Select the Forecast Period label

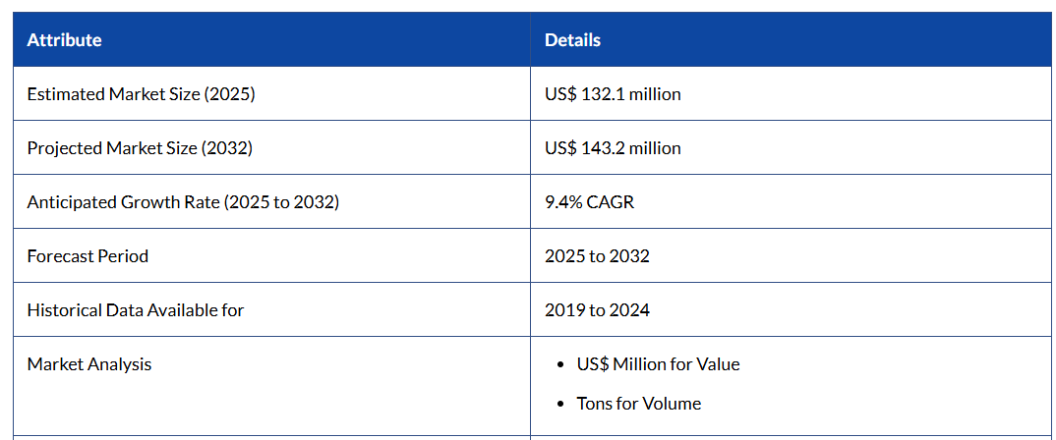tap(88, 256)
